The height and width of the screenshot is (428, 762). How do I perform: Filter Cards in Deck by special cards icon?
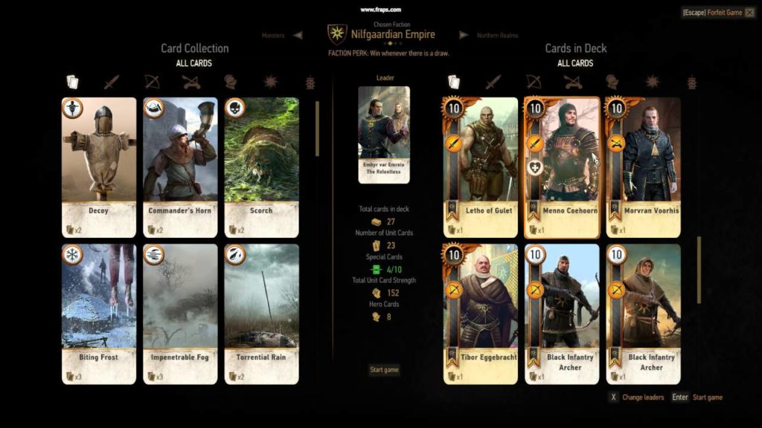[691, 82]
